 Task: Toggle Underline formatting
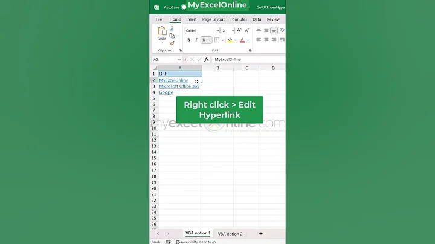[204, 40]
